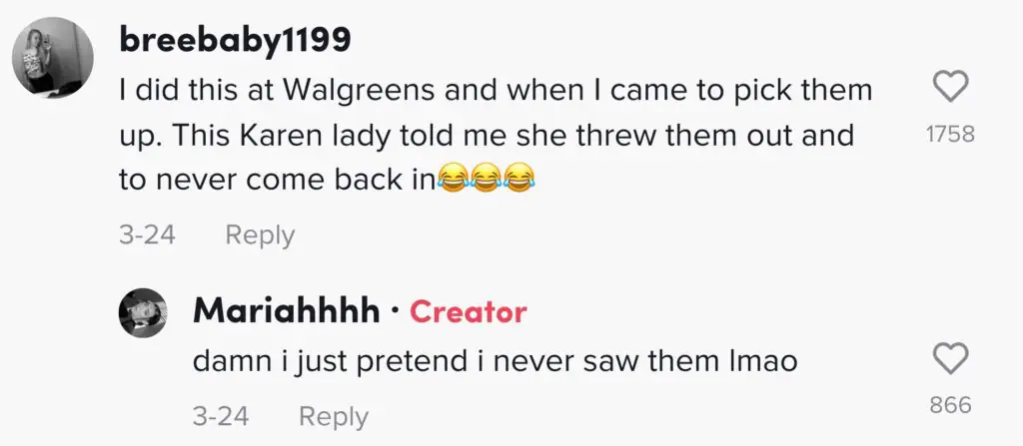Click the red Creator badge
The image size is (1023, 446).
[468, 312]
